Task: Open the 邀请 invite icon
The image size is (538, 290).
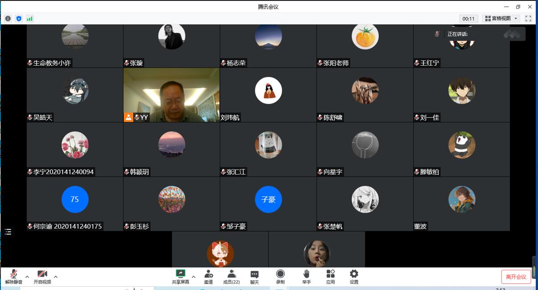Action: click(x=208, y=277)
